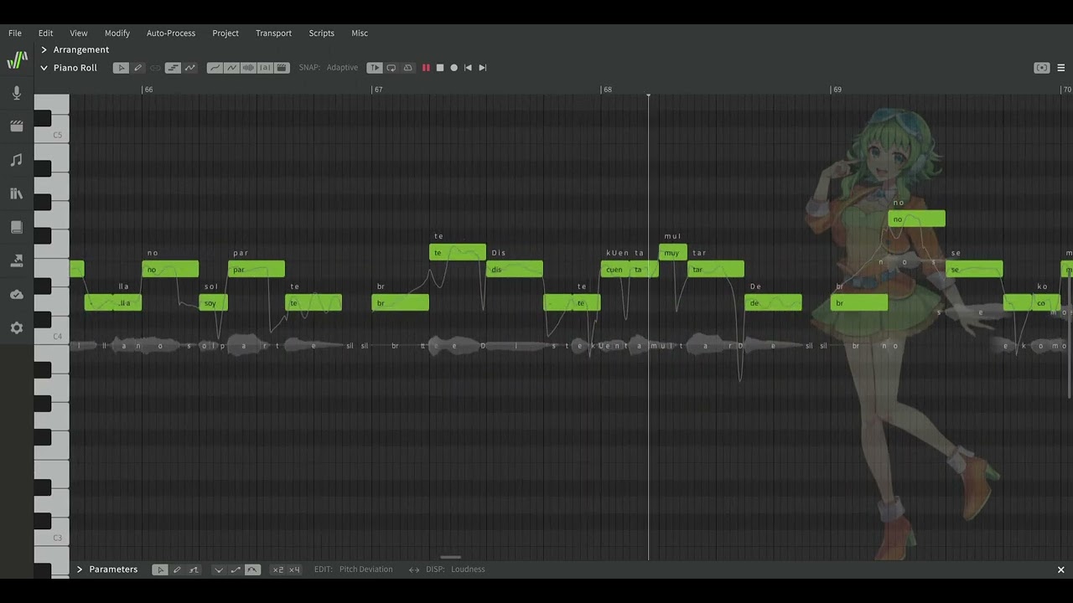
Task: Open the File menu
Action: pos(15,33)
